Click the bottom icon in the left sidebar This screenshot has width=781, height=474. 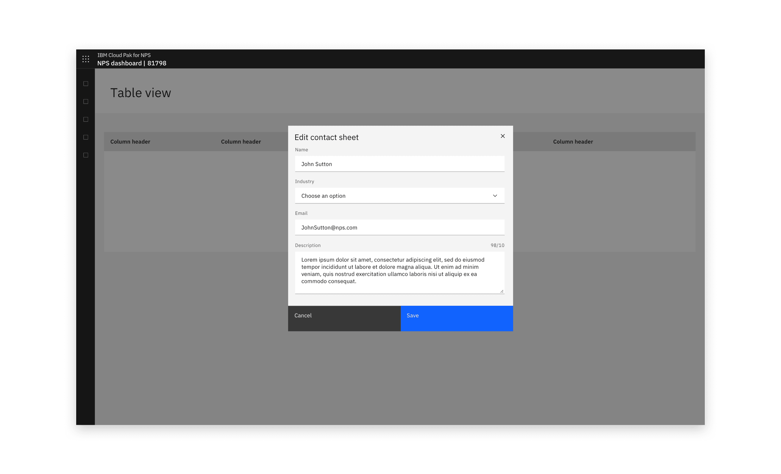(x=86, y=155)
